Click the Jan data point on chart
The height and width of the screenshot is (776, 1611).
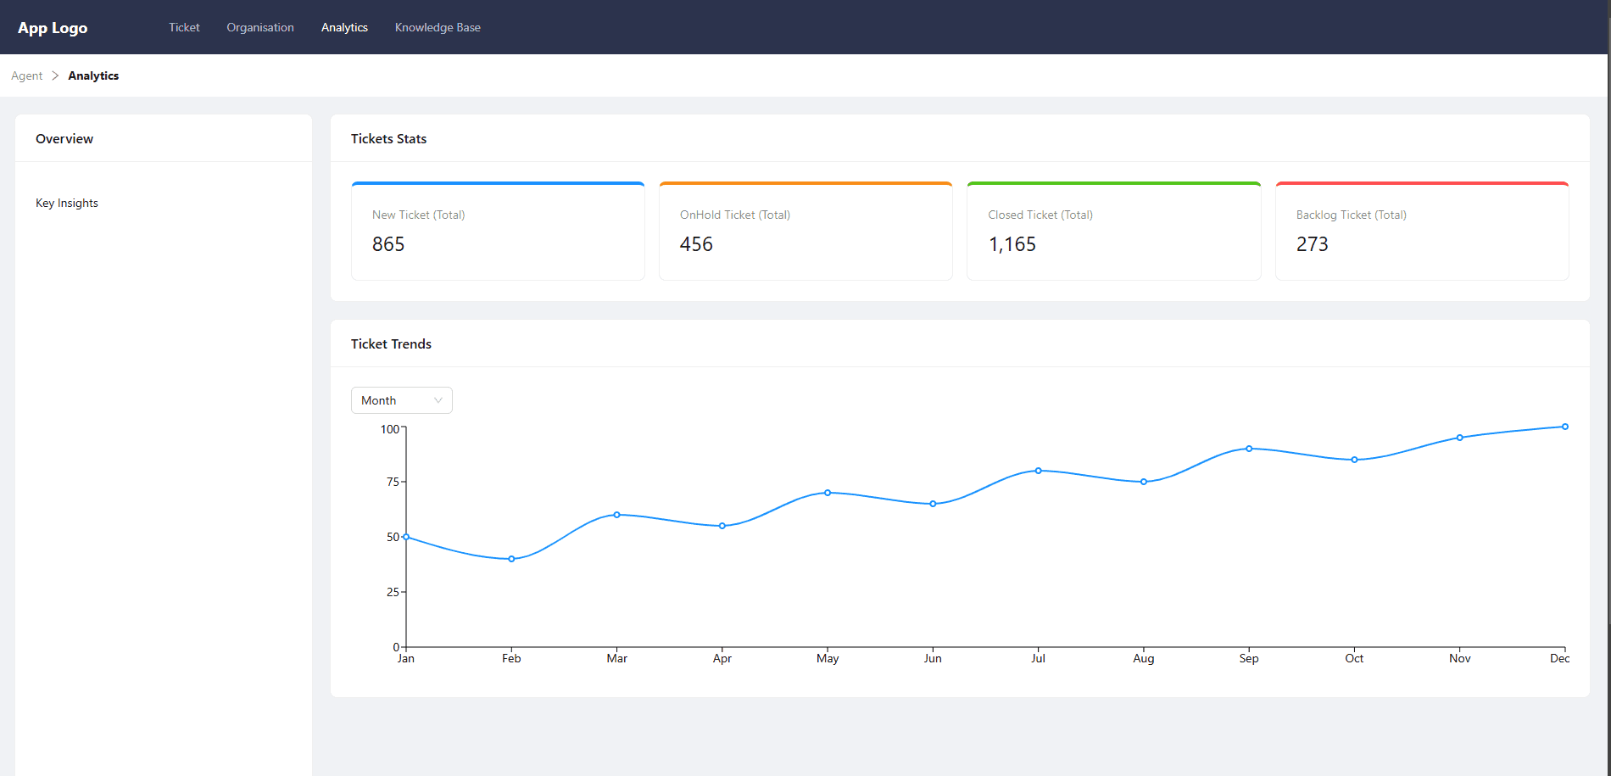pos(406,537)
